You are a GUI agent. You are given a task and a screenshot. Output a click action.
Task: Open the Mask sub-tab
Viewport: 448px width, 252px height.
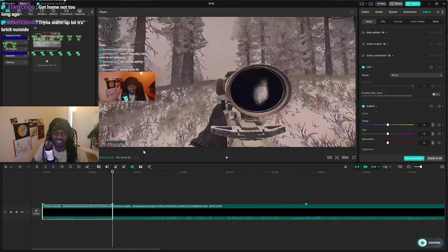pos(436,22)
